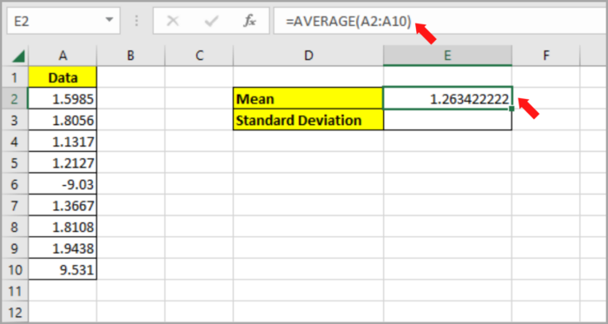The width and height of the screenshot is (608, 324).
Task: Select row 2 header
Action: point(15,99)
